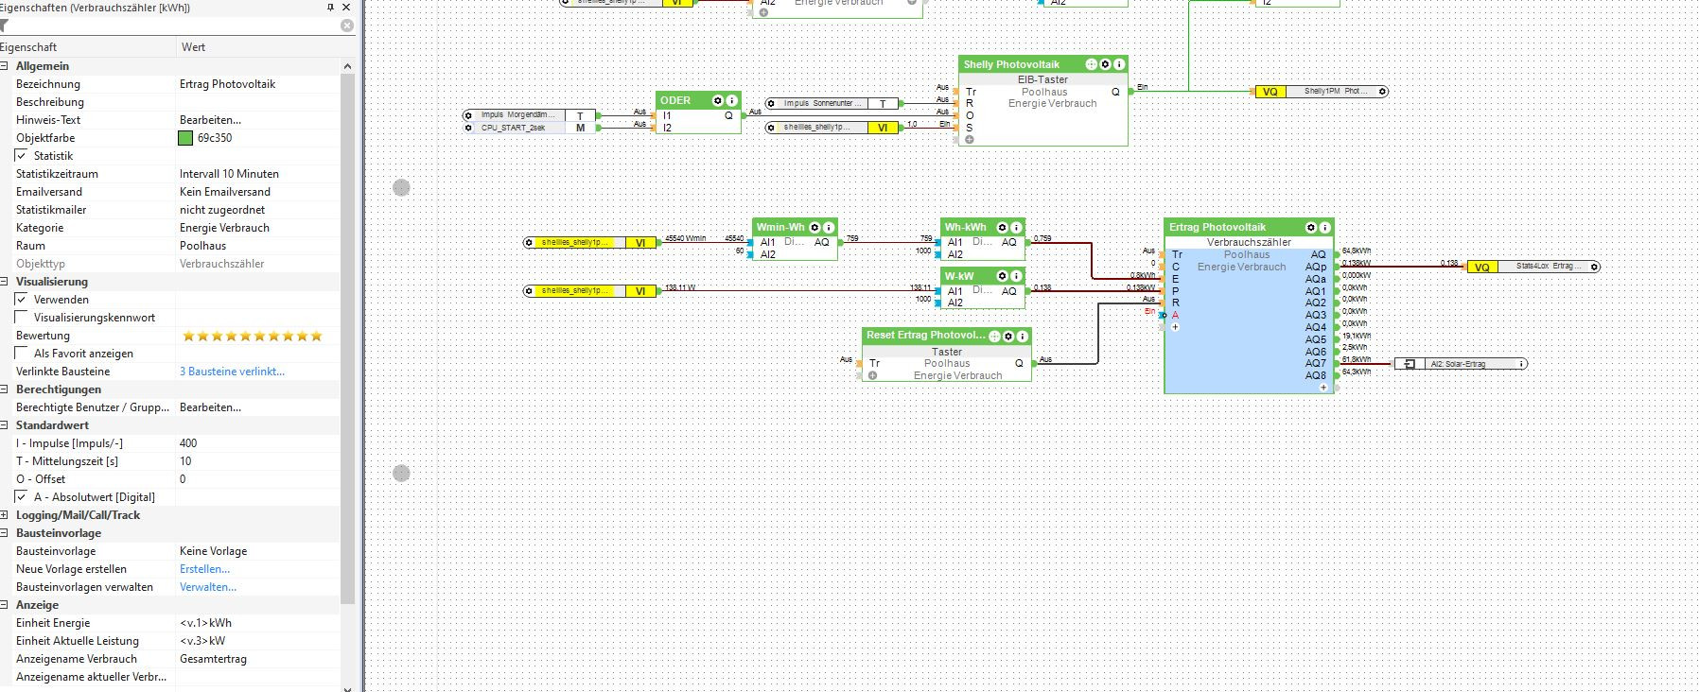
Task: Click info icon on Wmin-Wh block
Action: tap(829, 227)
